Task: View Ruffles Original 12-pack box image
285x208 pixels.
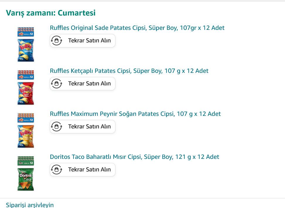Action: [x=26, y=32]
